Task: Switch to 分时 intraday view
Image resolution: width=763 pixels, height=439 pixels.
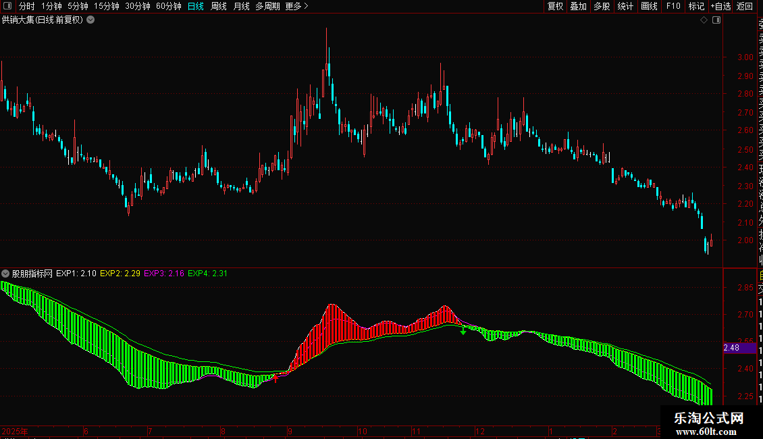Action: pos(27,6)
